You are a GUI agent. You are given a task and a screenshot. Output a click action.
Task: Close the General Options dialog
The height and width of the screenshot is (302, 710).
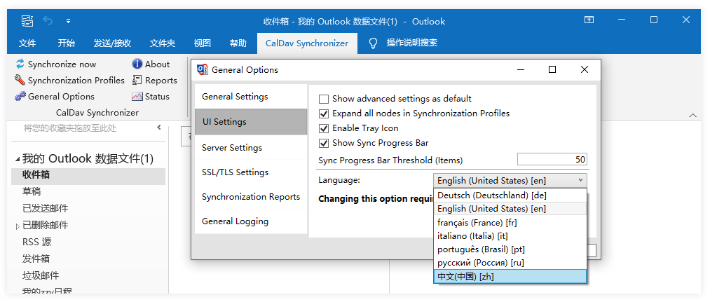(x=585, y=70)
